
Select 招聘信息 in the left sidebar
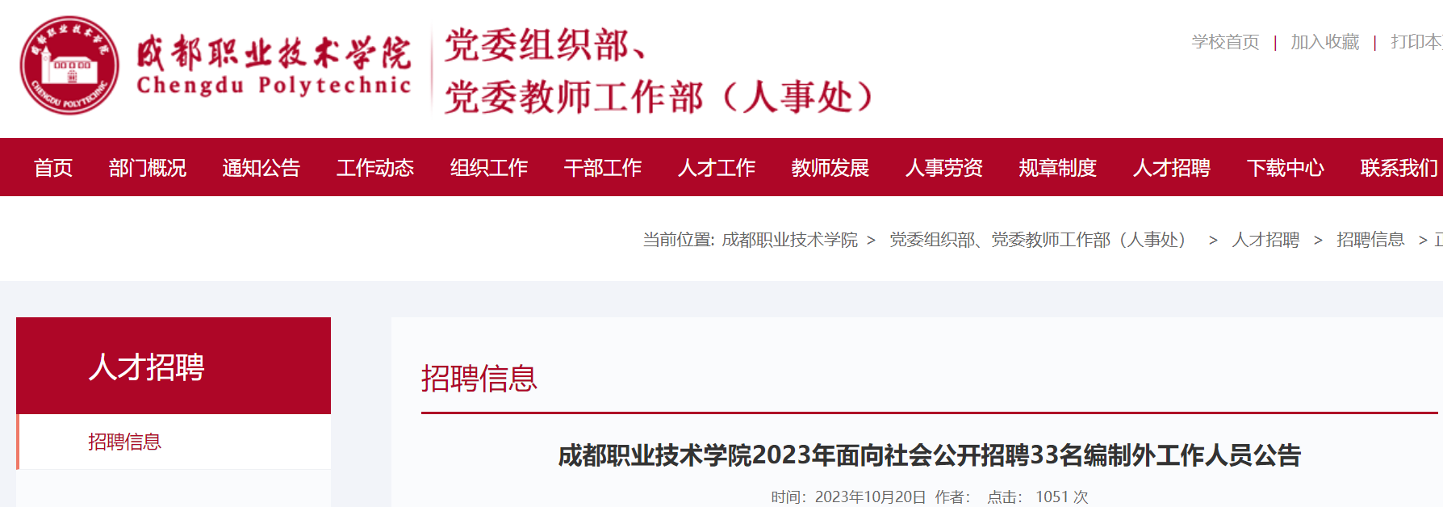(x=124, y=442)
